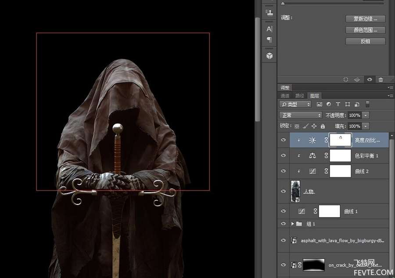Select the 曲线 2 mask thumbnail
The image size is (395, 278).
tap(340, 171)
